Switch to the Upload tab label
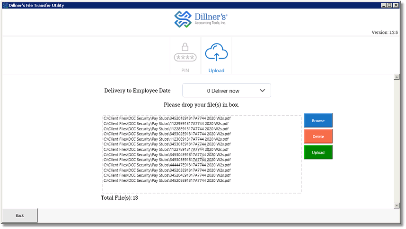This screenshot has height=229, width=406. (216, 70)
